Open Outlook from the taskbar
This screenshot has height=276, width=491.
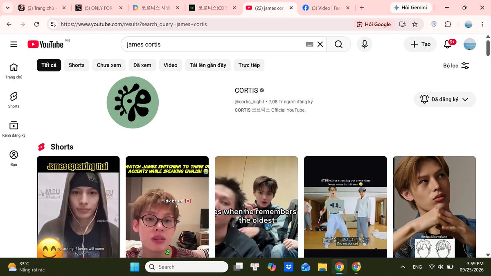tap(305, 267)
